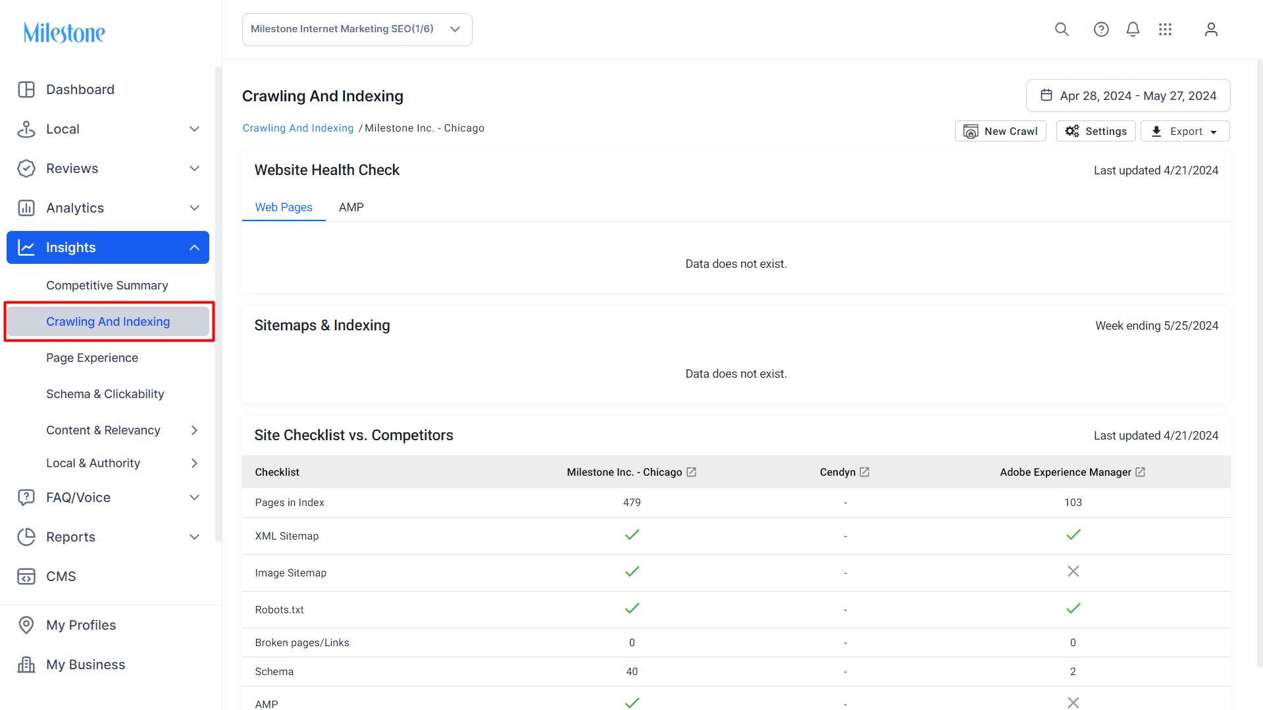This screenshot has height=710, width=1263.
Task: Click the Insights line chart icon
Action: pos(26,247)
